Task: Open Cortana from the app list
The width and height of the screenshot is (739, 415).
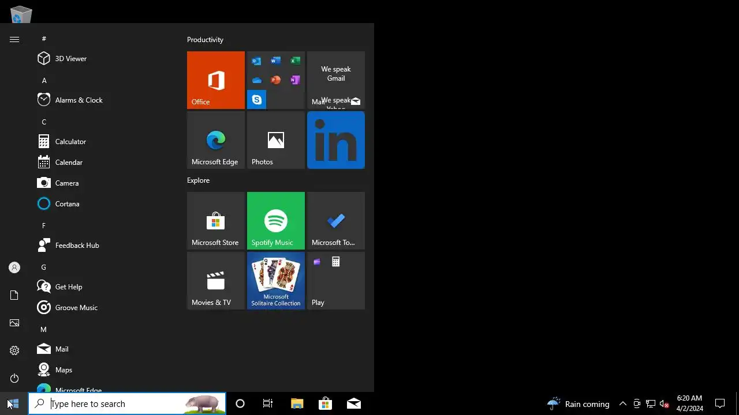Action: coord(103,204)
